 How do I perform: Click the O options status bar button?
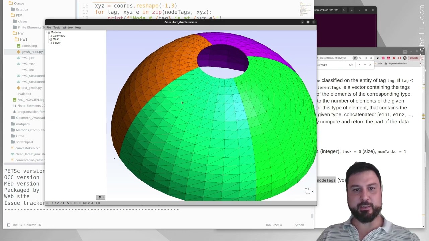pos(49,203)
